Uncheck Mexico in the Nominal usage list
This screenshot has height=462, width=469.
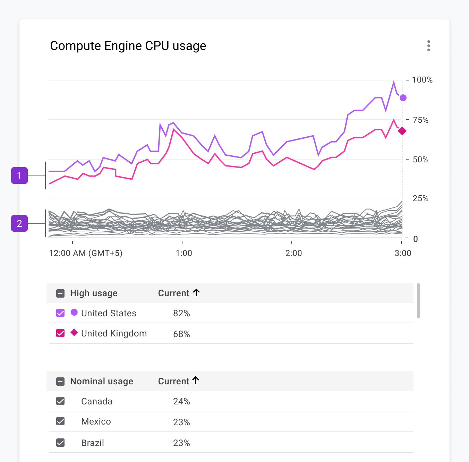(x=60, y=421)
